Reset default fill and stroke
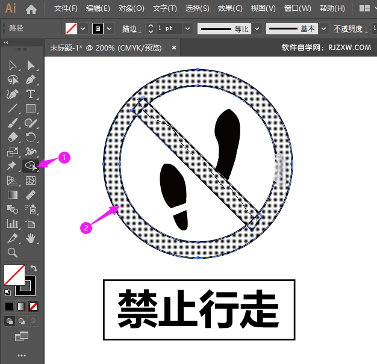377x364 pixels. tap(7, 292)
